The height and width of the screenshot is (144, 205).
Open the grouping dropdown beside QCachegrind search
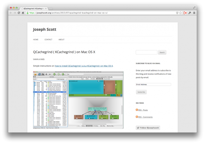click(x=62, y=79)
